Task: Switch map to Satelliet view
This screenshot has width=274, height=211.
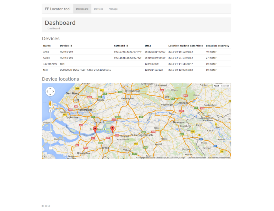Action: point(225,86)
